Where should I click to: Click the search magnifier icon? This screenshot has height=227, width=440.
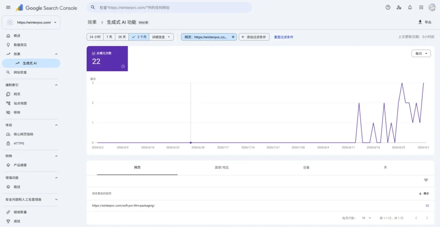(x=93, y=7)
